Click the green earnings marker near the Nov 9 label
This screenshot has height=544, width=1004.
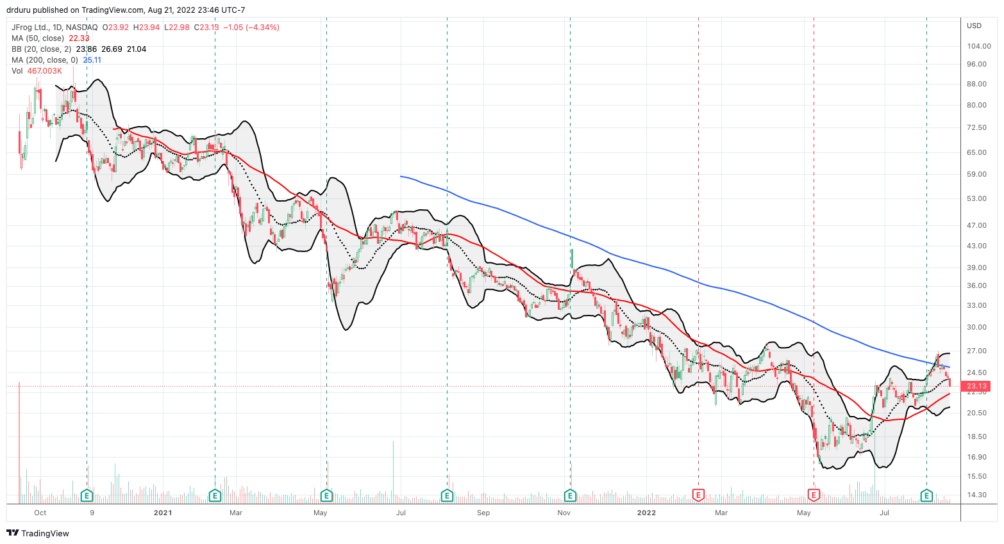coord(87,495)
